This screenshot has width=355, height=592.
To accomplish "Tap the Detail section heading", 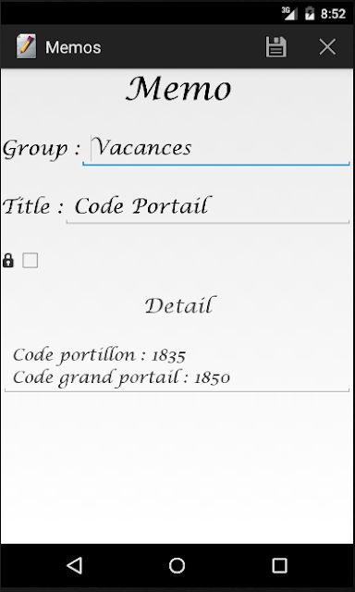I will point(178,305).
